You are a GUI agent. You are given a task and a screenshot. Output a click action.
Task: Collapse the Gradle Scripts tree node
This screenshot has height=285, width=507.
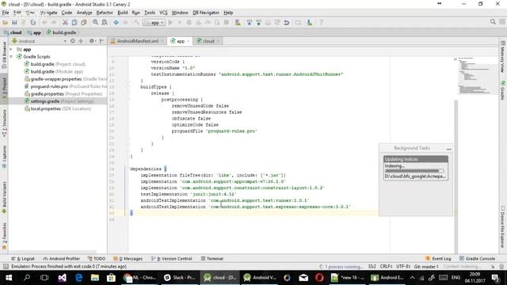click(x=11, y=56)
